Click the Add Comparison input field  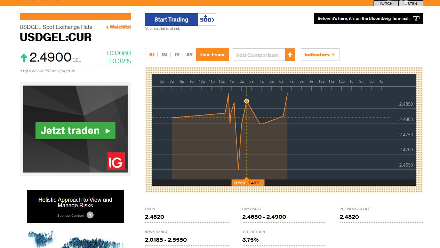coord(259,55)
